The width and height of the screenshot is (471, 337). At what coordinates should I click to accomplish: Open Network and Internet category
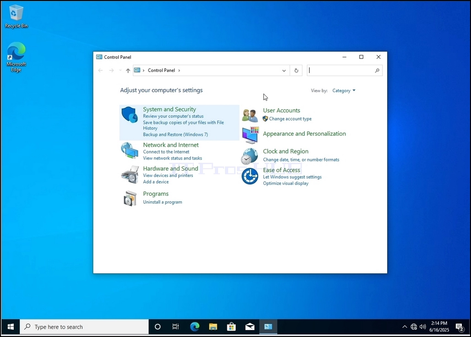point(170,145)
